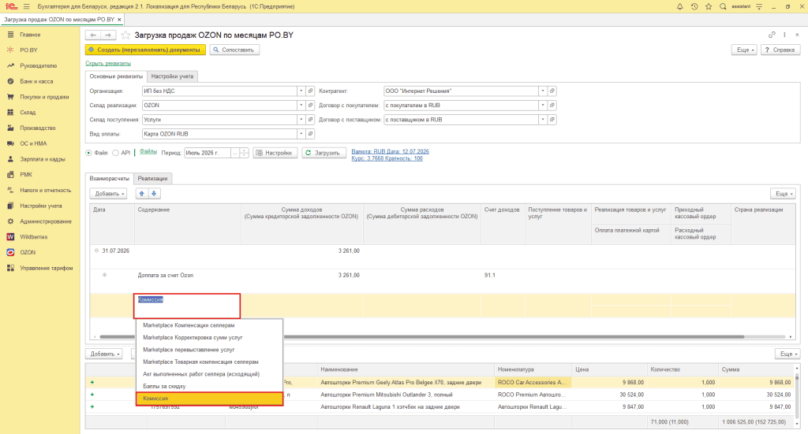Click Загрузить button

tap(323, 153)
